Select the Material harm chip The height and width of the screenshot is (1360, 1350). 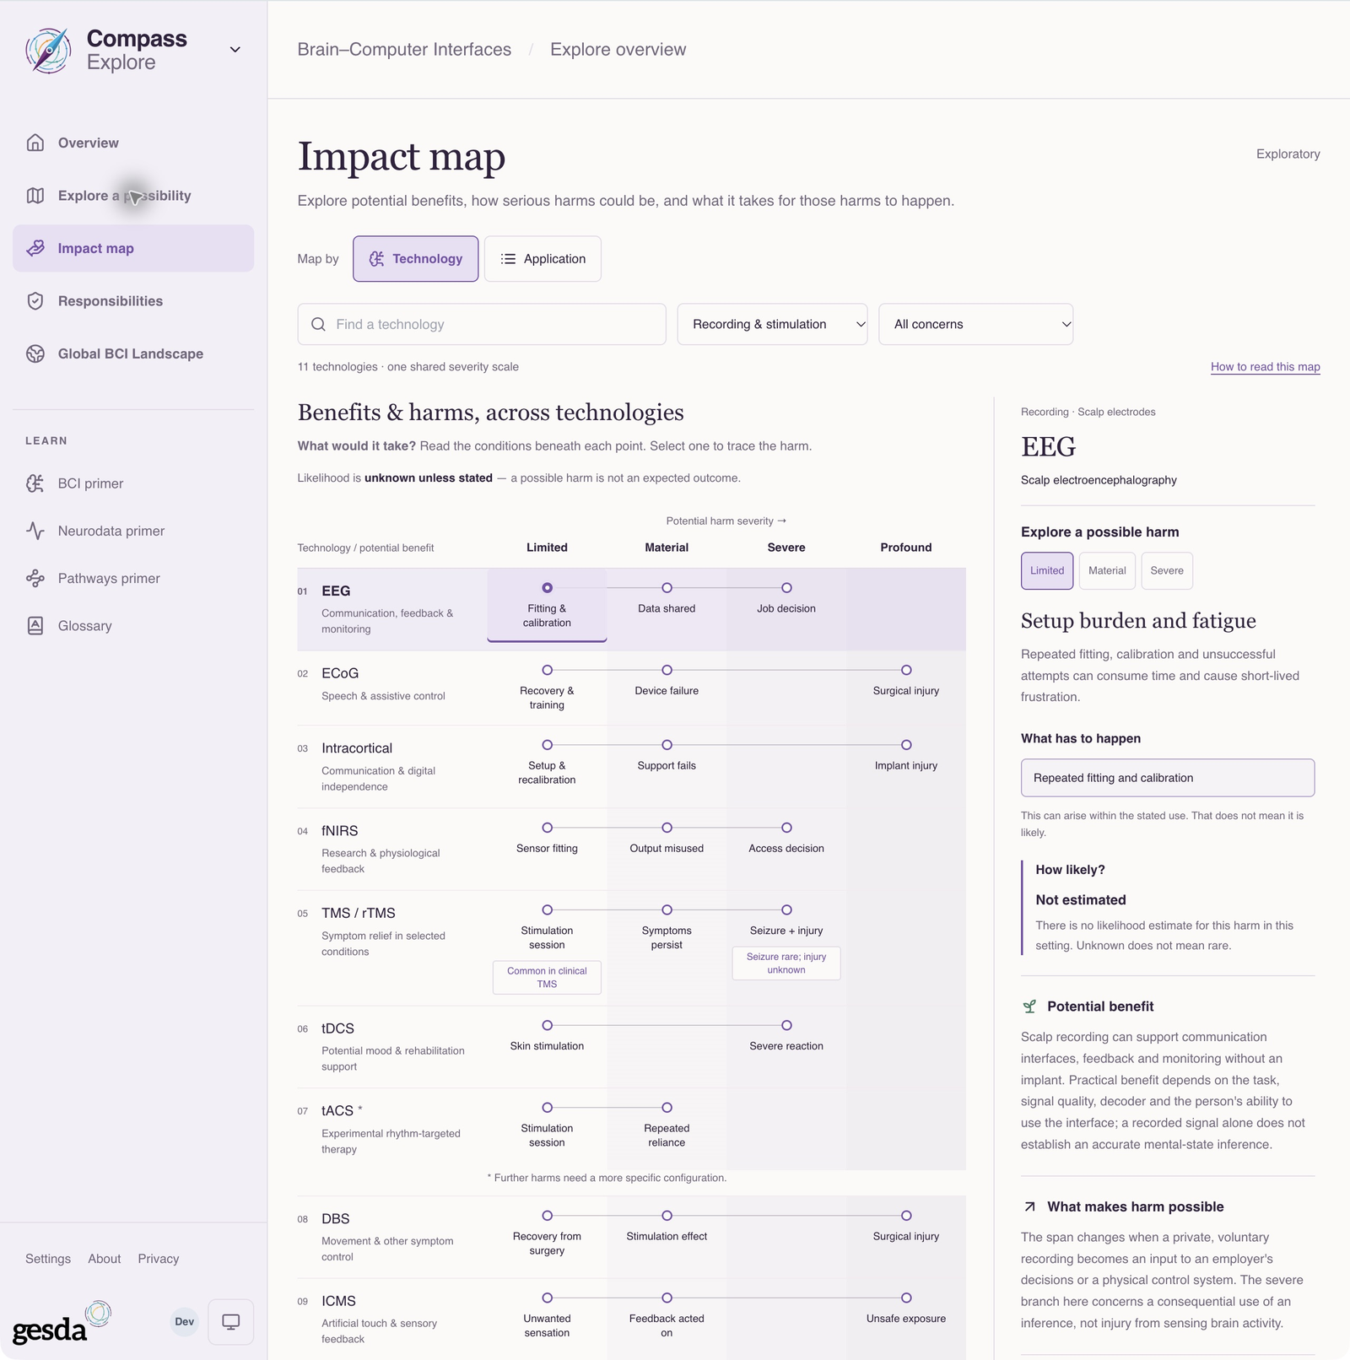(x=1107, y=571)
